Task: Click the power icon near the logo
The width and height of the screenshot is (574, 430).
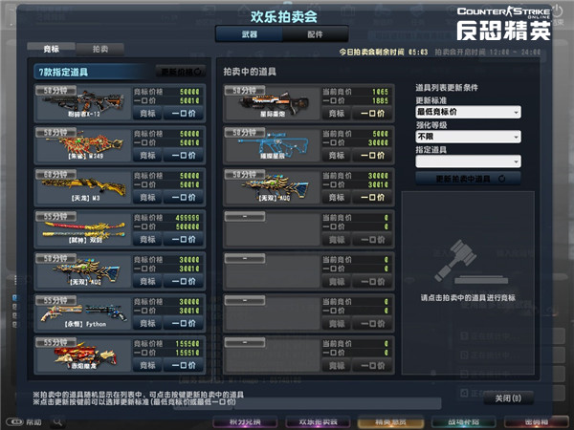Action: pos(557,11)
